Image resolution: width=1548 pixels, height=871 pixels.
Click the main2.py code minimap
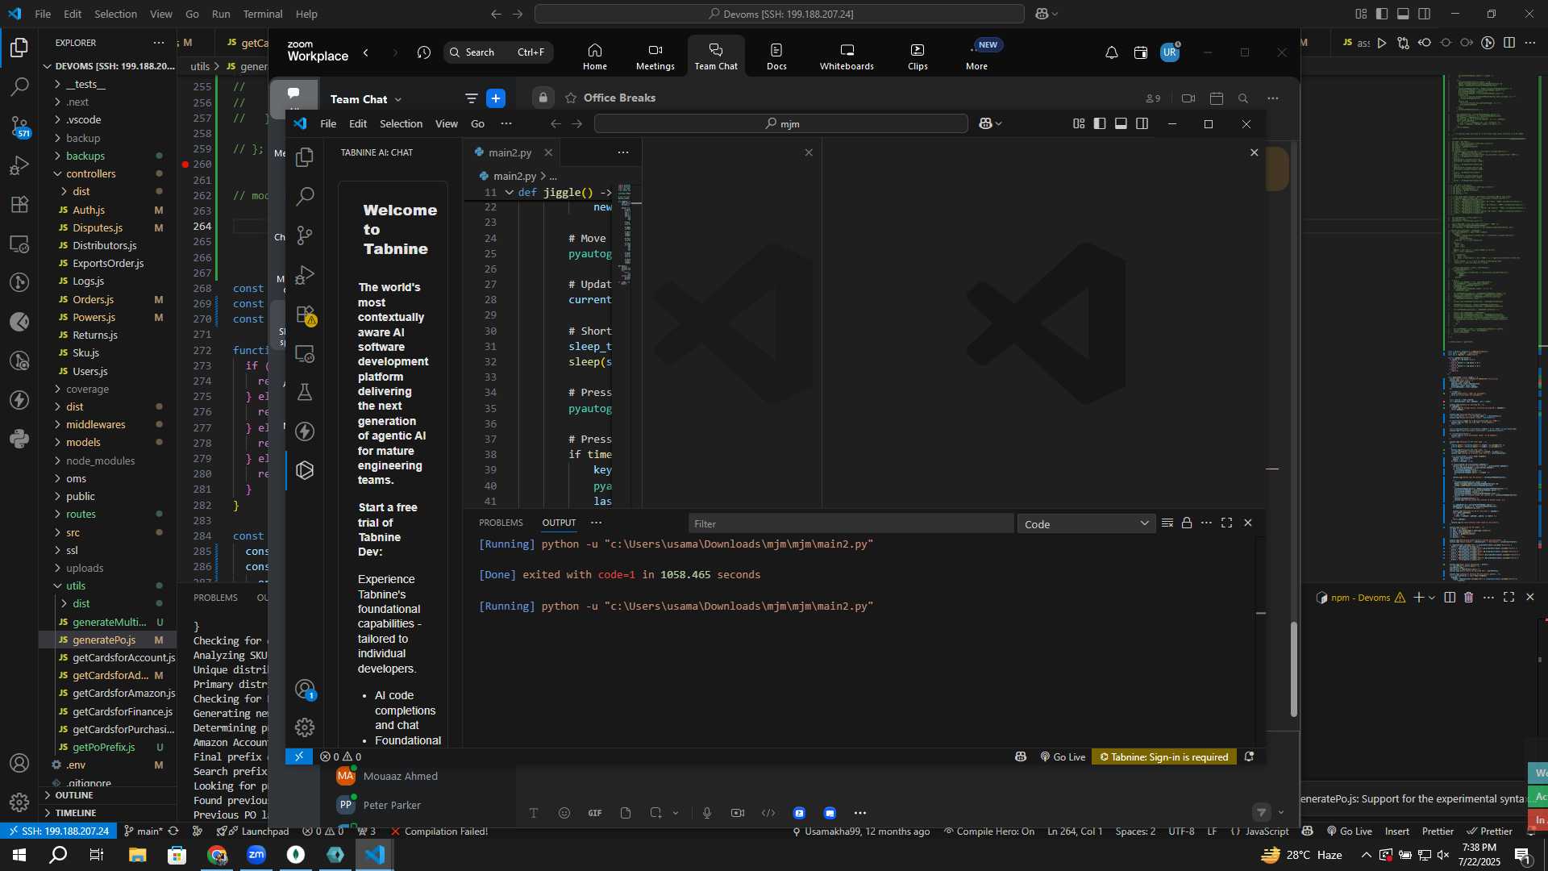[626, 234]
